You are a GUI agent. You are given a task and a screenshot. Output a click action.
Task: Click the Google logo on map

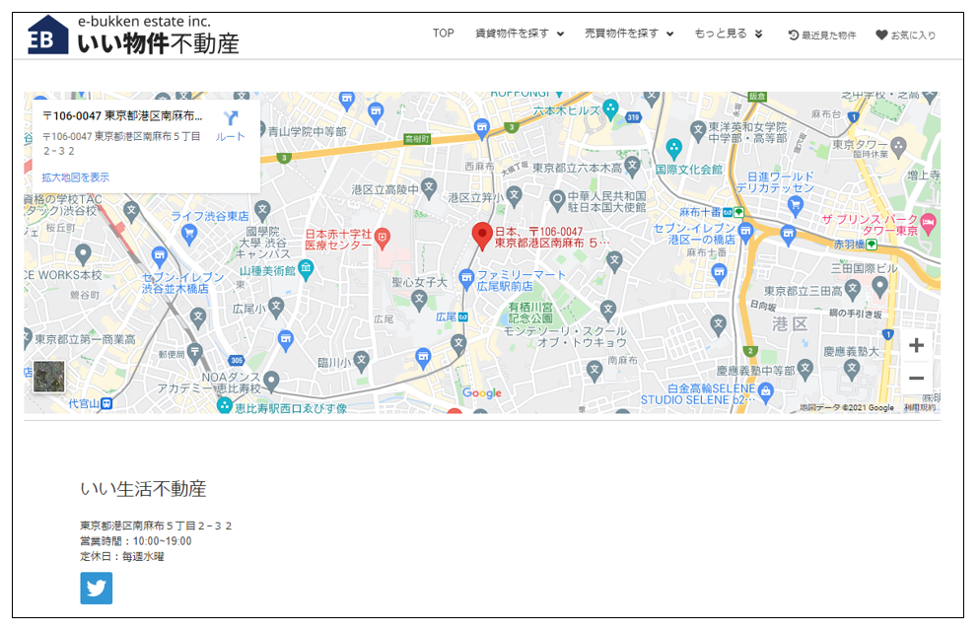(482, 393)
